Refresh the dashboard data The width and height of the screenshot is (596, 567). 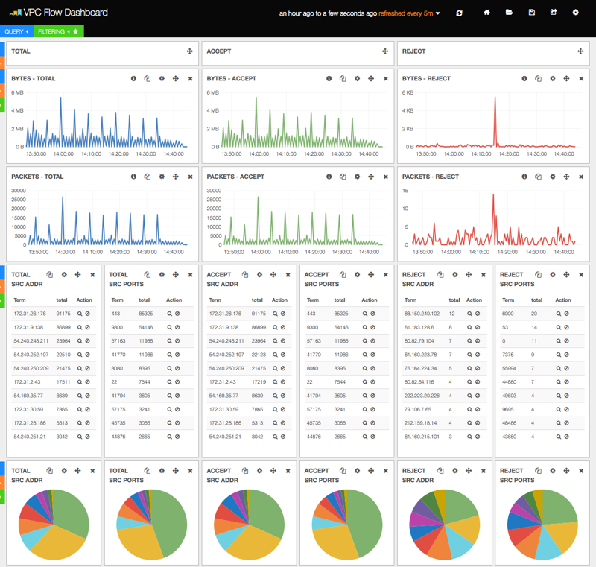pyautogui.click(x=460, y=12)
